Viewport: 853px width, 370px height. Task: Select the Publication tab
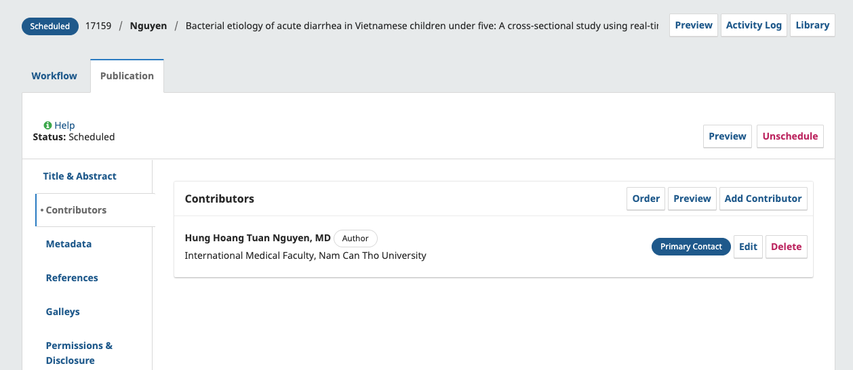coord(127,76)
